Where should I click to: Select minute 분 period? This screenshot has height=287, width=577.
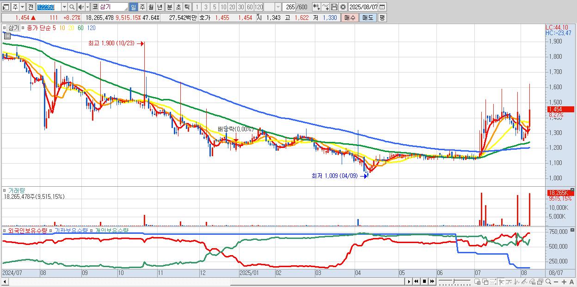(x=169, y=7)
